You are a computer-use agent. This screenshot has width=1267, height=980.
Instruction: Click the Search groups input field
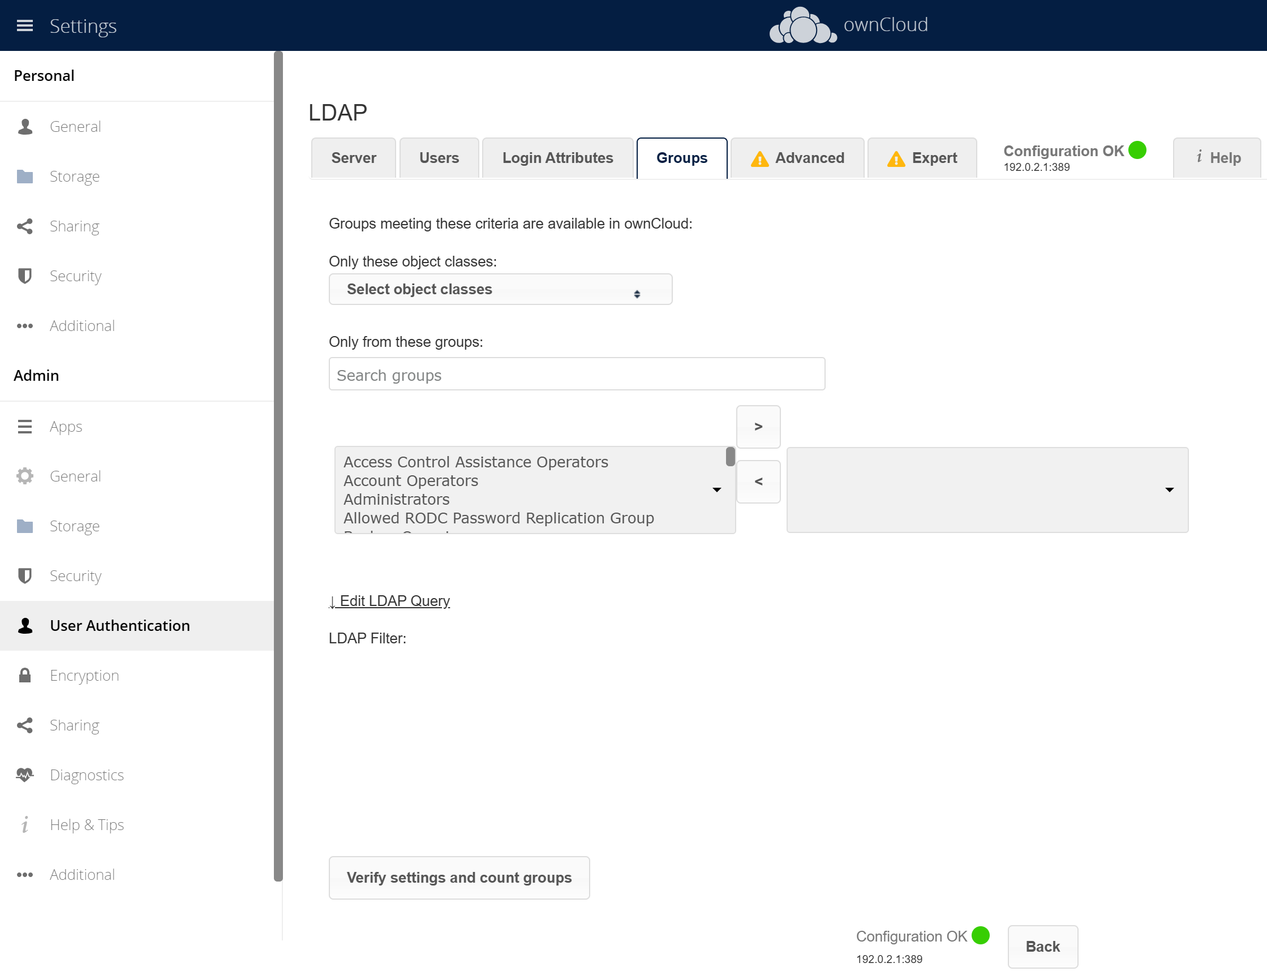click(x=576, y=375)
